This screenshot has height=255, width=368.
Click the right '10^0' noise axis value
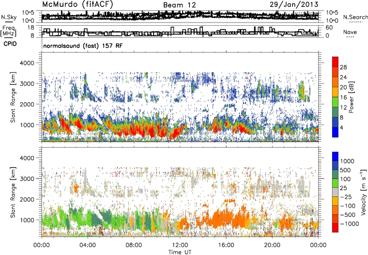(332, 21)
